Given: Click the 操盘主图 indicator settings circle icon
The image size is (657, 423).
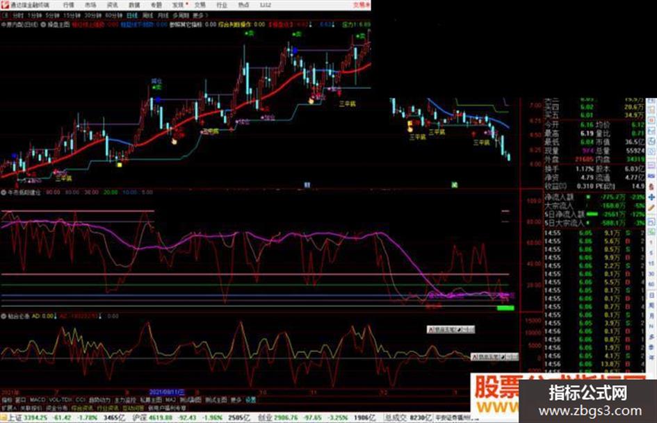Looking at the screenshot, I should (44, 25).
